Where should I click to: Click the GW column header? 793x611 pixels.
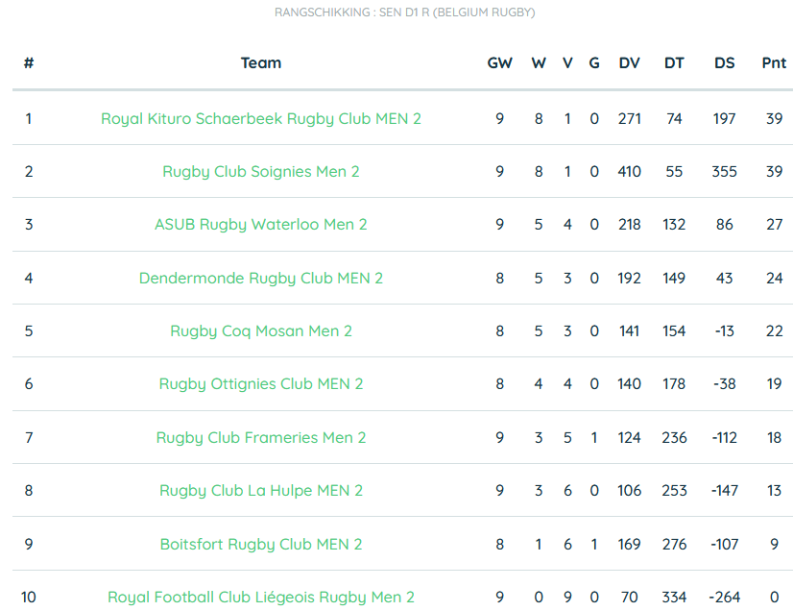click(499, 63)
